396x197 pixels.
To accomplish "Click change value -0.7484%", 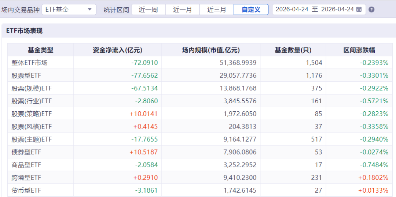I will click(x=374, y=165).
